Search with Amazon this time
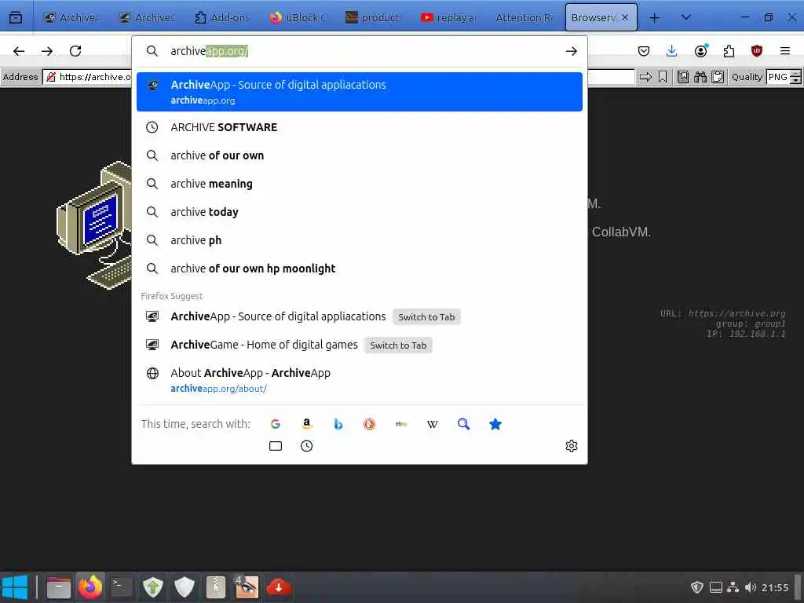The image size is (804, 603). coord(307,424)
